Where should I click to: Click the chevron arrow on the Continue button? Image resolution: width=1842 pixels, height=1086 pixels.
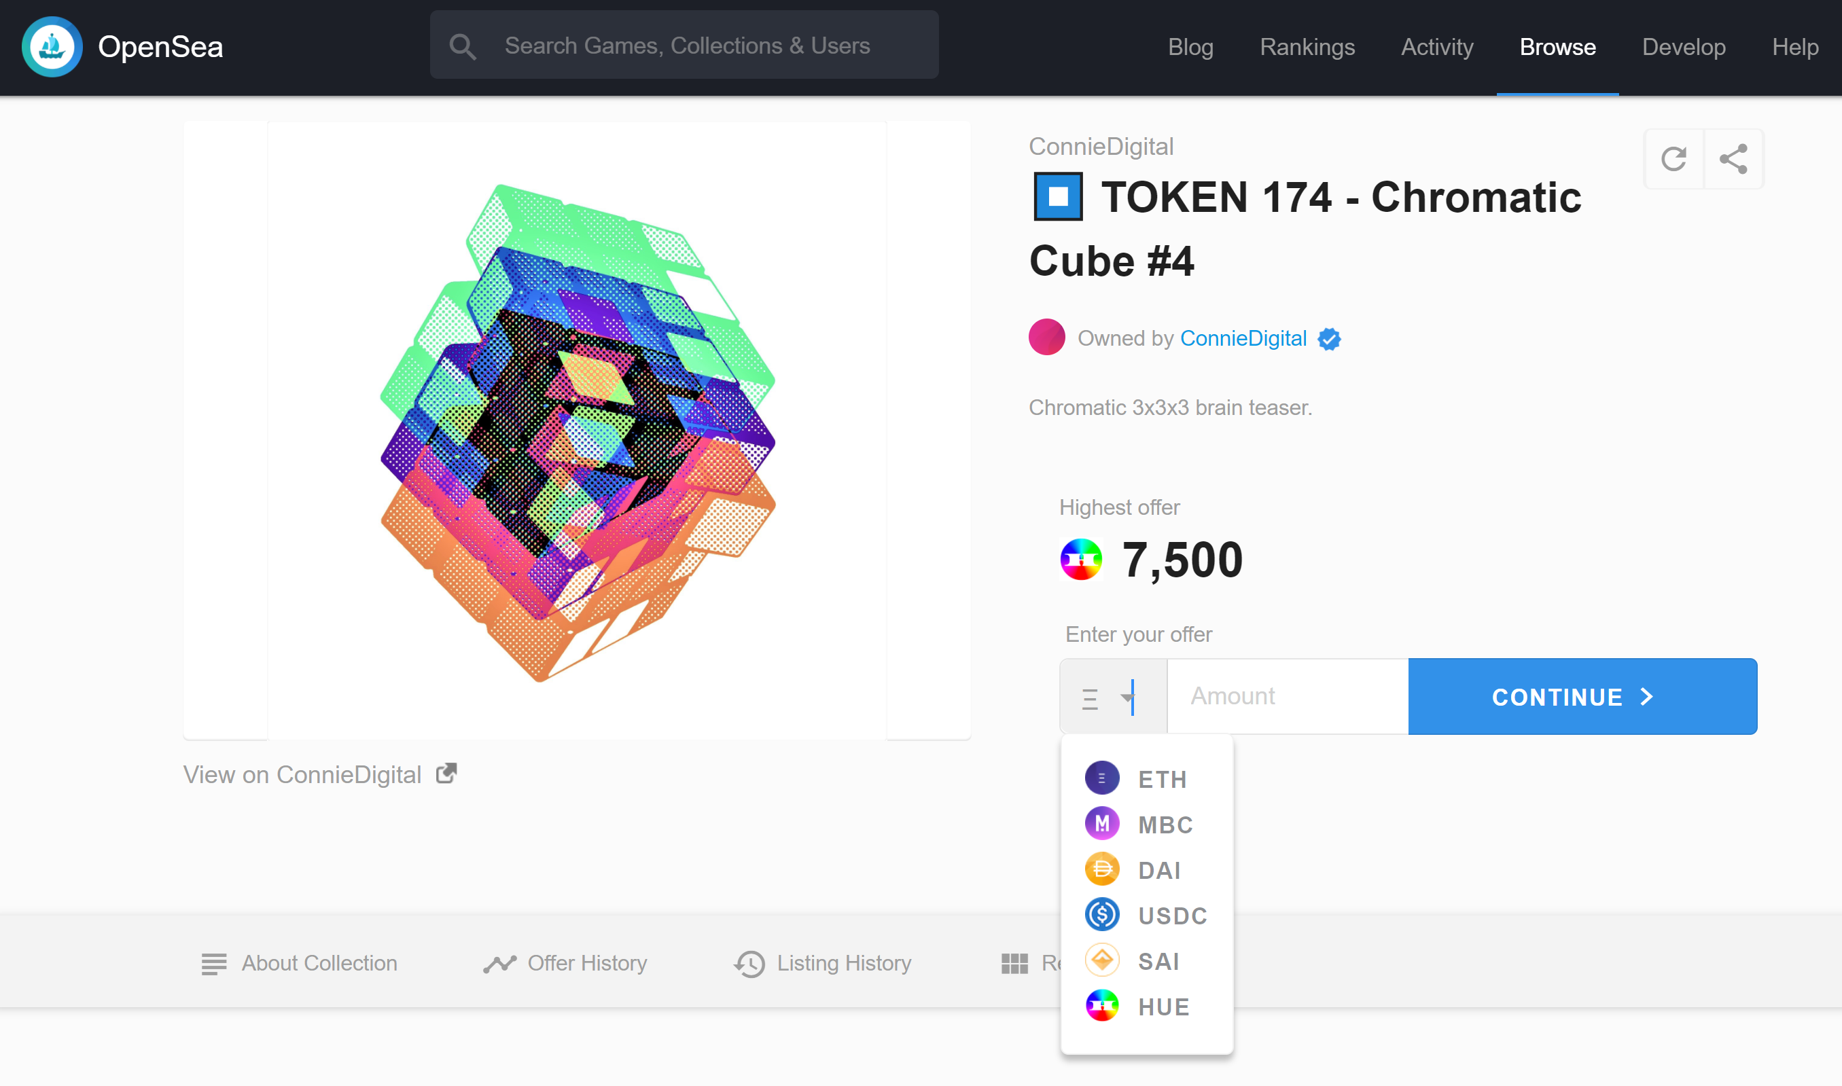(1646, 697)
